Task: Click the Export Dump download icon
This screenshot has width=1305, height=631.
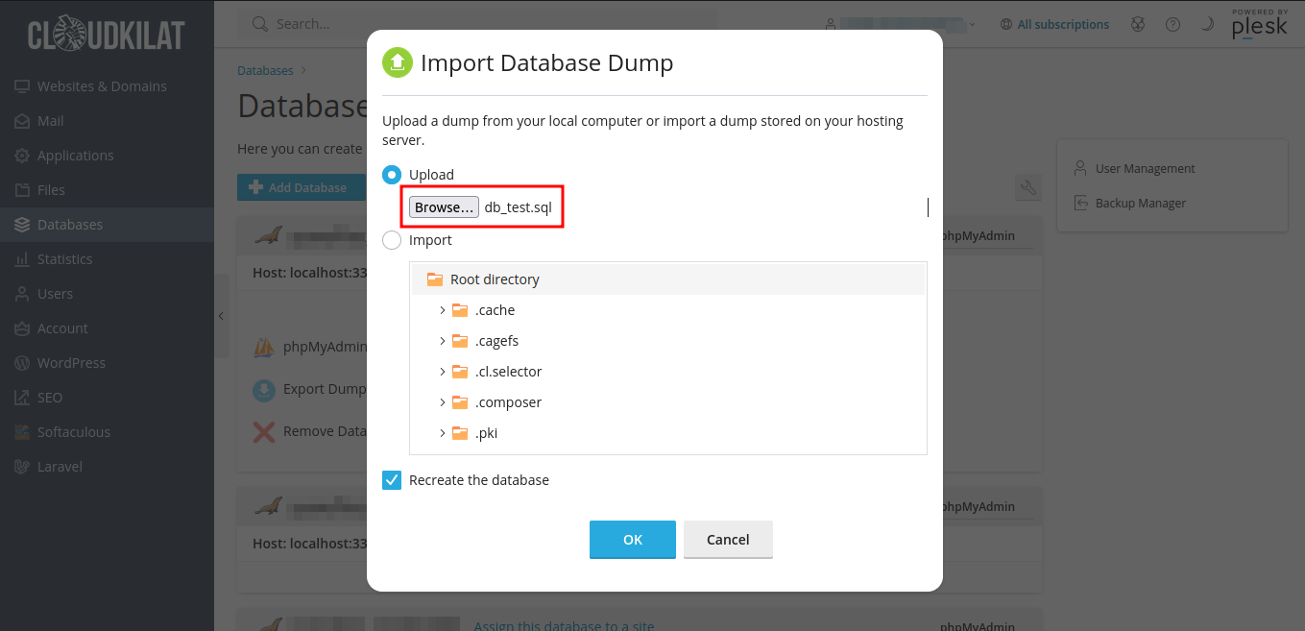Action: tap(264, 390)
